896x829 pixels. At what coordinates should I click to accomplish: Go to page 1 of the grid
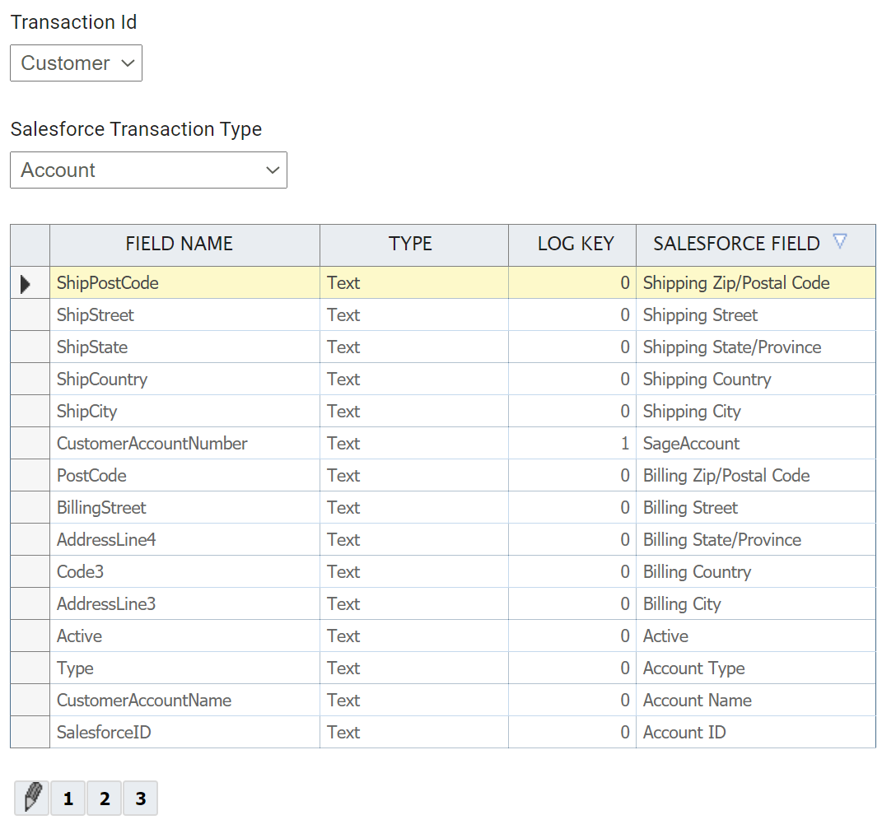point(68,799)
